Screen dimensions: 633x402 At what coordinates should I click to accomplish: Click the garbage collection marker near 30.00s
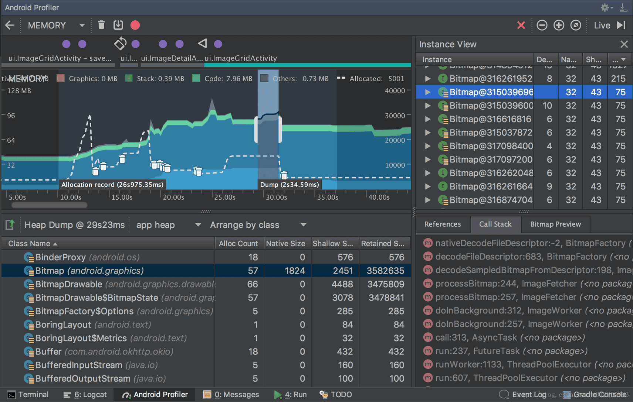point(284,175)
